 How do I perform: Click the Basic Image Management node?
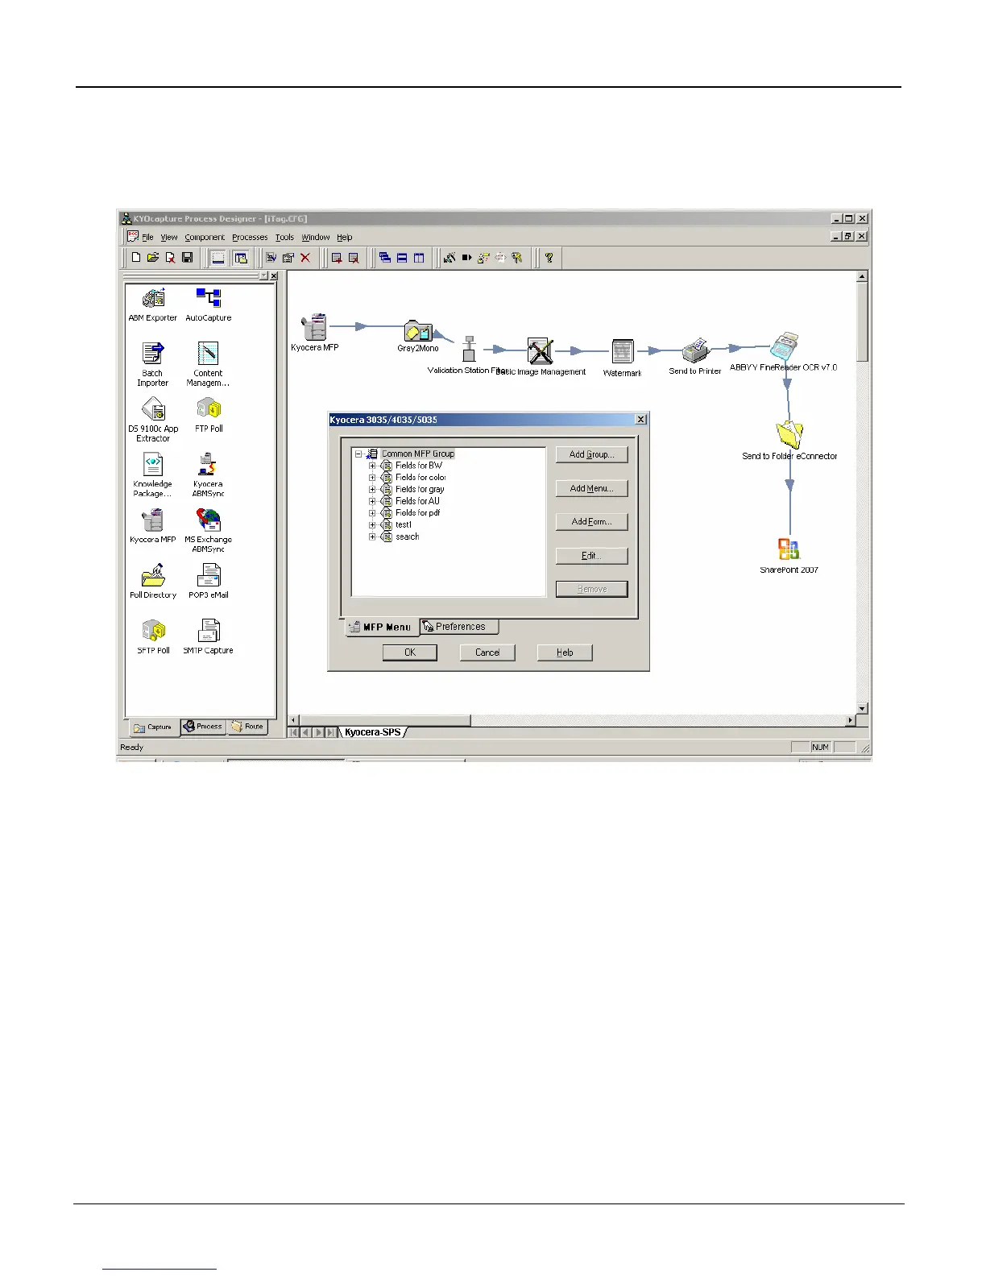(541, 357)
